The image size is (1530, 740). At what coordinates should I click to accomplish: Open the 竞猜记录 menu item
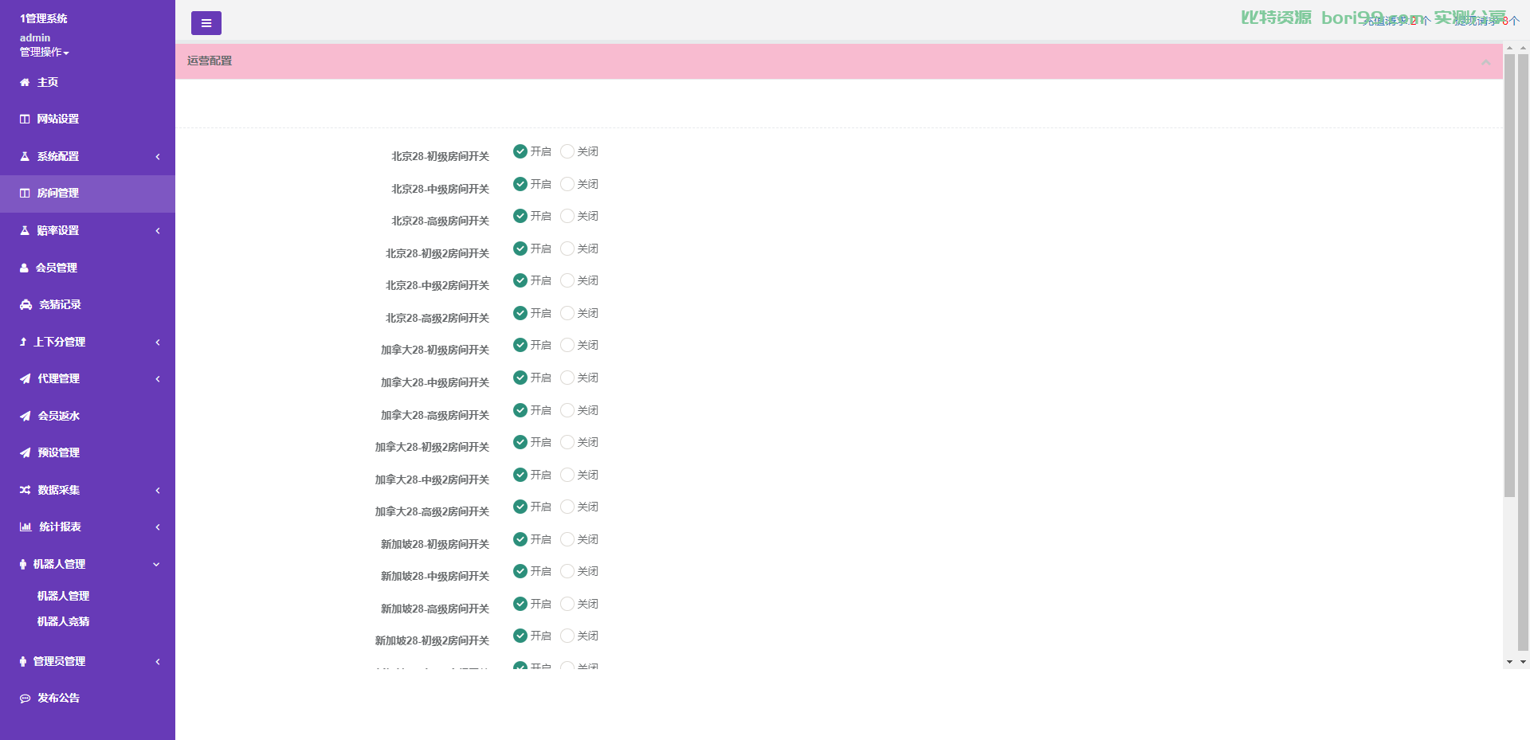click(88, 304)
